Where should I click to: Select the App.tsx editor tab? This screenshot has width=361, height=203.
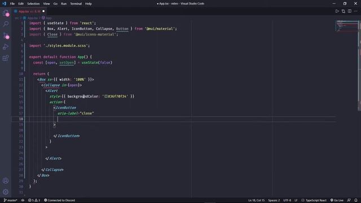pyautogui.click(x=29, y=11)
